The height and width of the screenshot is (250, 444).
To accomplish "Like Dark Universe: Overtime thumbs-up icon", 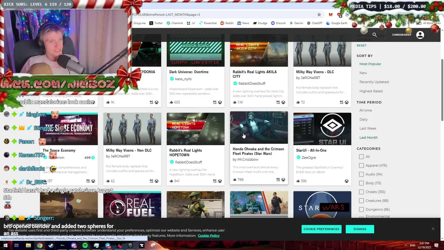I will [x=171, y=102].
